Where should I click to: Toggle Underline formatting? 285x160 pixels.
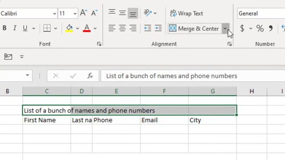pyautogui.click(x=25, y=28)
